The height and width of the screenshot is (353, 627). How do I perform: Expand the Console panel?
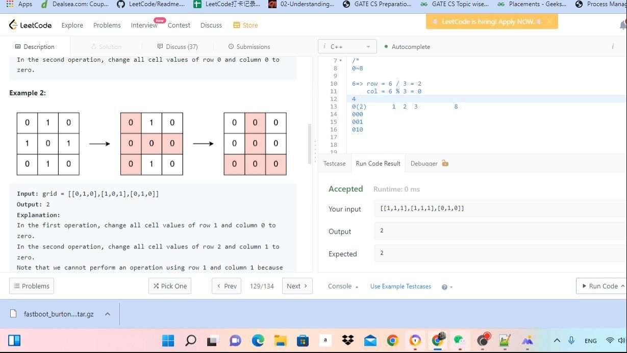click(343, 286)
